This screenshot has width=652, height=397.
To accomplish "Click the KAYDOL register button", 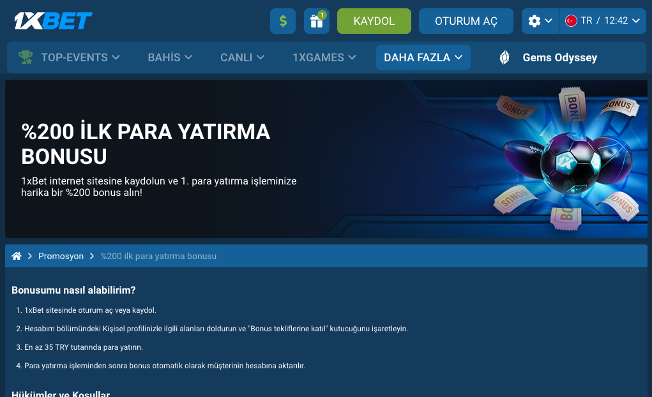I will click(374, 21).
